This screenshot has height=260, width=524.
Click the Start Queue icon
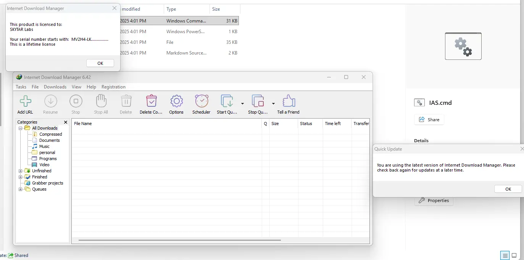[227, 102]
